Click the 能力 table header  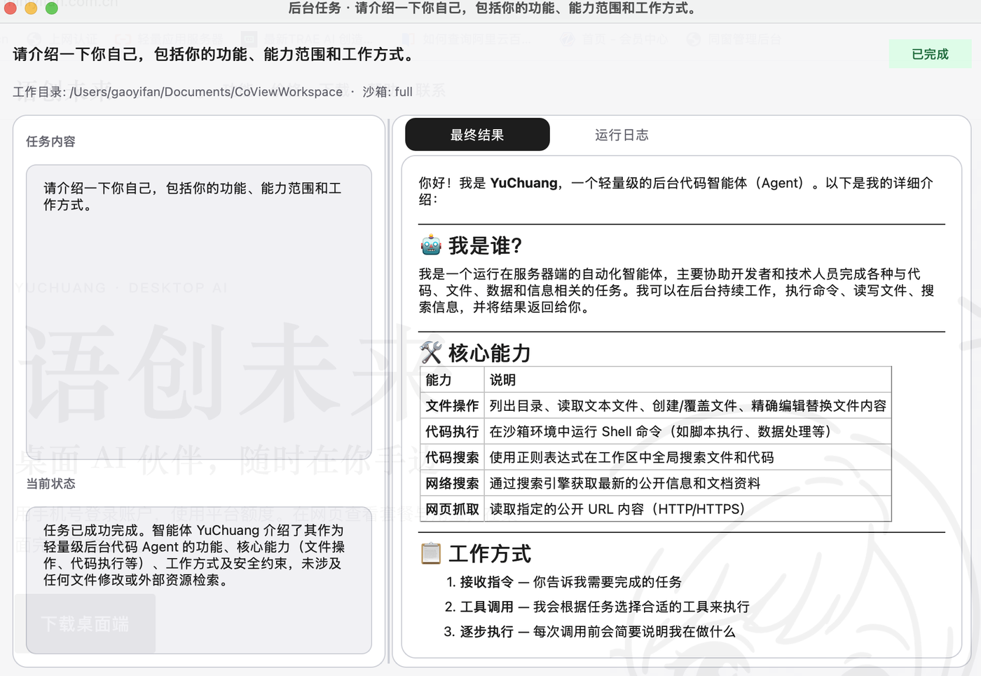(x=452, y=379)
